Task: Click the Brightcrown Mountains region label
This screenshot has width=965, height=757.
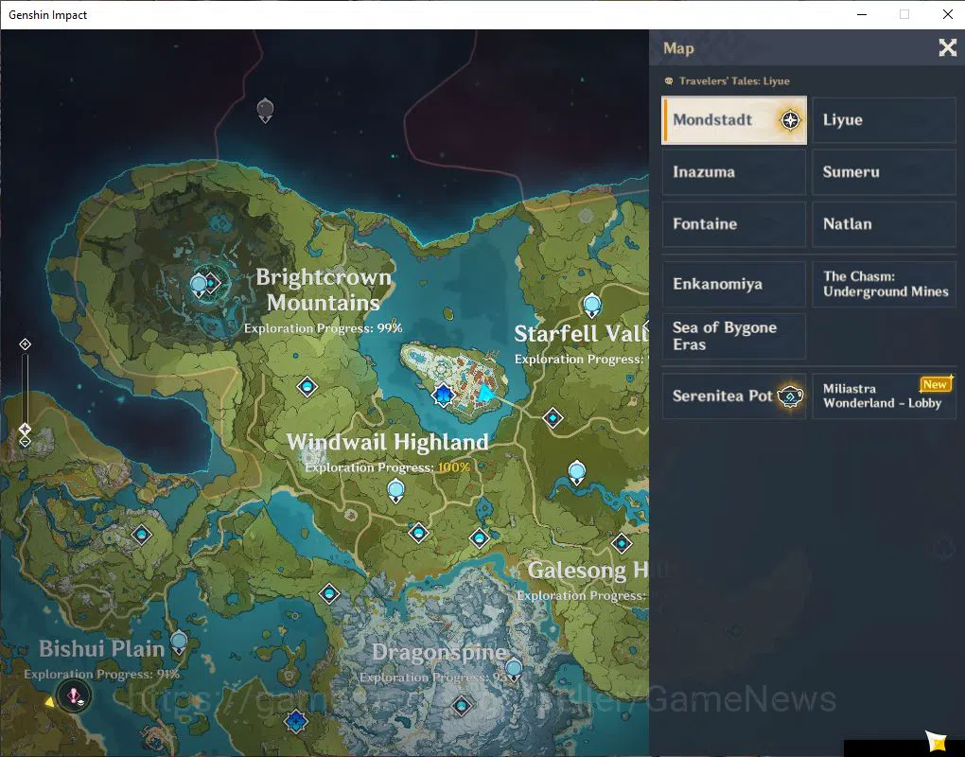Action: 324,290
